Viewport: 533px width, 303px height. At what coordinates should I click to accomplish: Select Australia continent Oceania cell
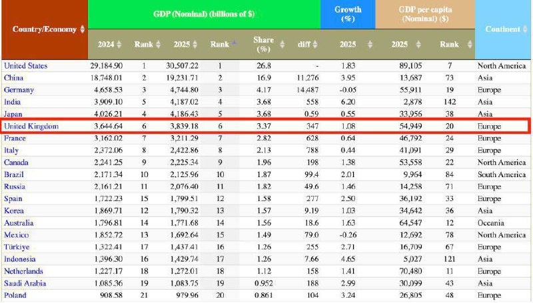tap(490, 223)
